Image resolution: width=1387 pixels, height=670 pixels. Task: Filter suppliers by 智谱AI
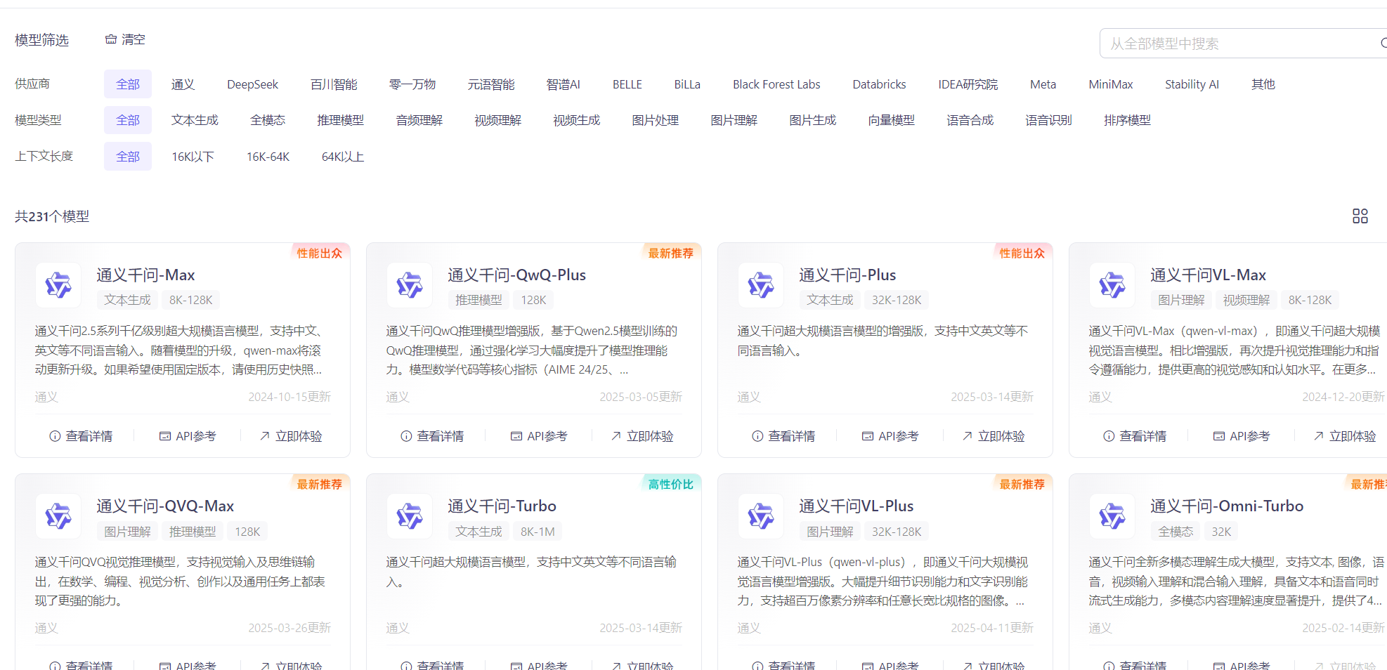coord(564,84)
